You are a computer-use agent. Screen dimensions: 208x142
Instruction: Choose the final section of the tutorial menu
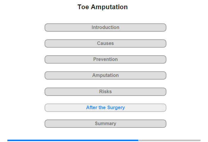coord(105,124)
